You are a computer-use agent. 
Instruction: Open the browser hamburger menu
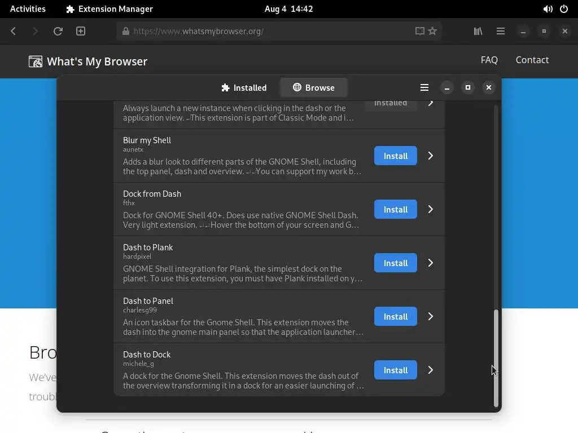coord(501,31)
